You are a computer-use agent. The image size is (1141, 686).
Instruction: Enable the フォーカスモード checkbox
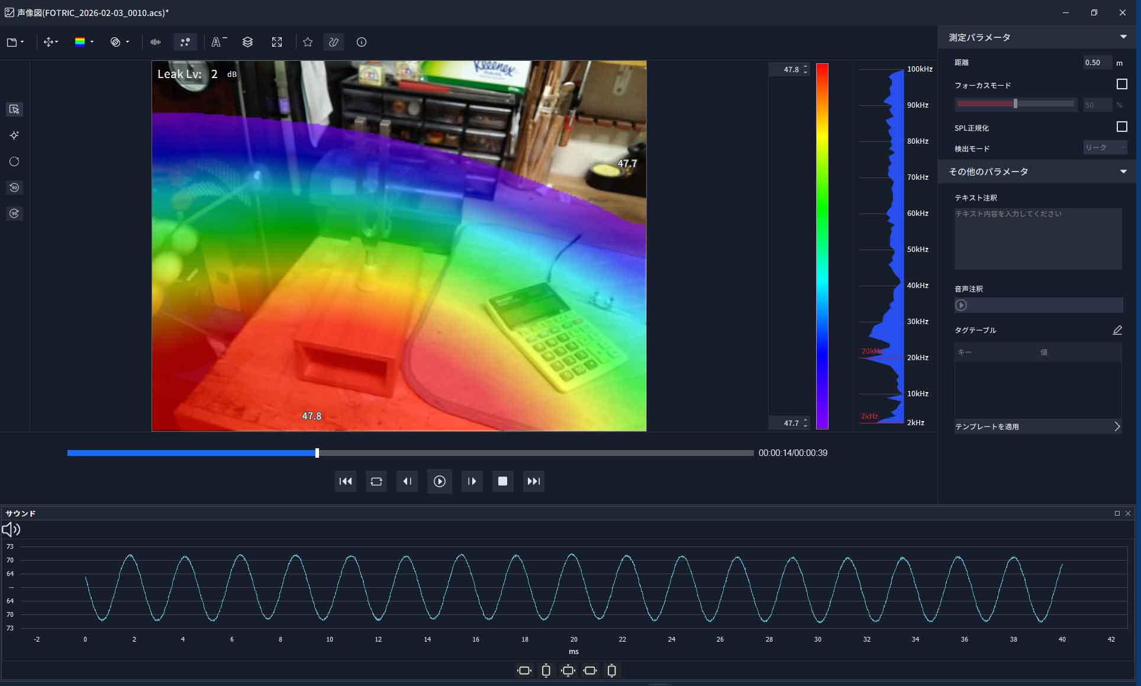(x=1121, y=85)
